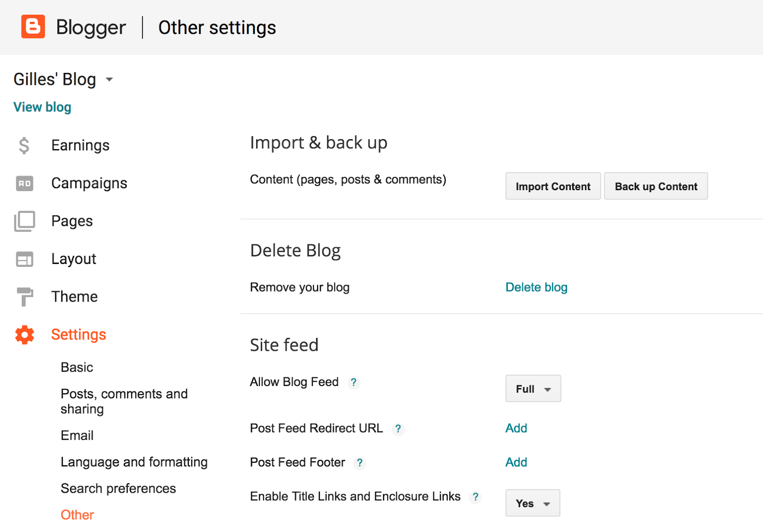Click help icon beside Post Feed Footer
The height and width of the screenshot is (528, 763).
click(x=360, y=463)
